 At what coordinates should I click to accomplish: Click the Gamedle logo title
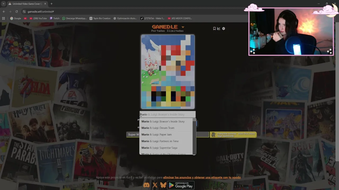tap(165, 27)
